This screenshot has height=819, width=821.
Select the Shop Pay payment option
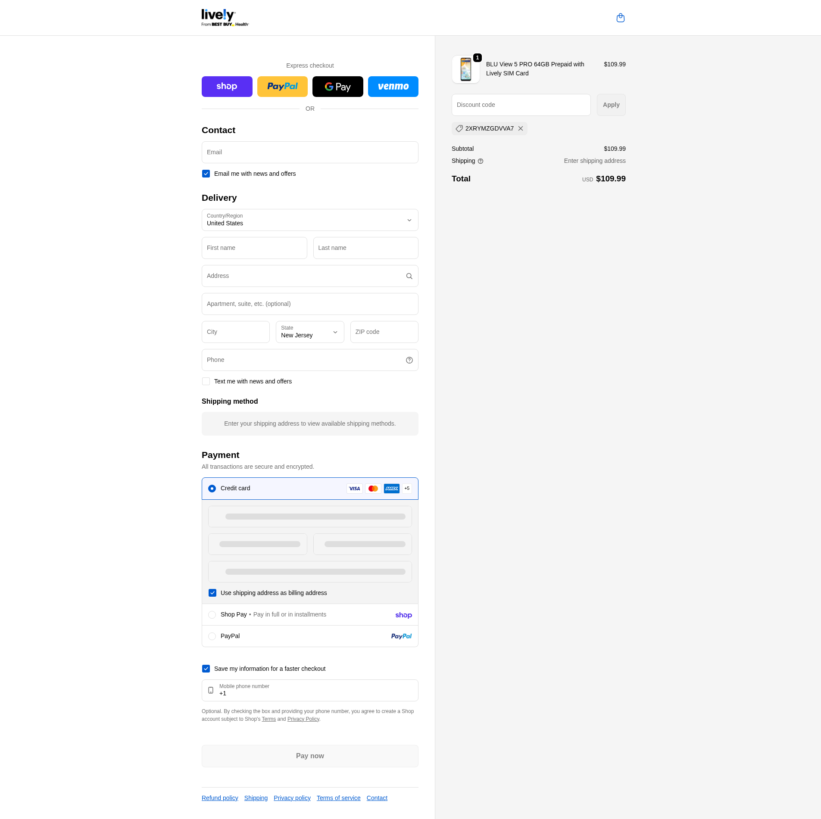click(x=212, y=615)
